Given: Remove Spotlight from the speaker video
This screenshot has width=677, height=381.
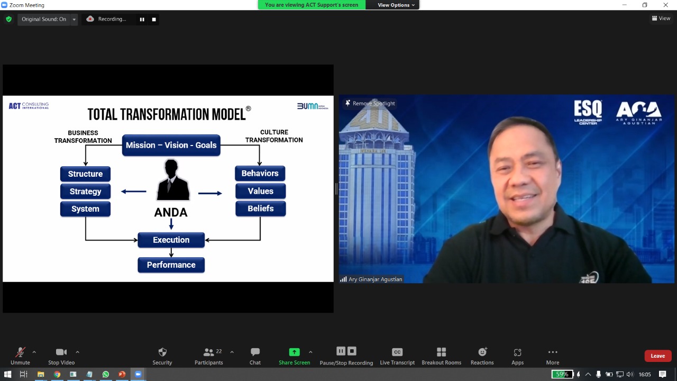Looking at the screenshot, I should tap(370, 103).
